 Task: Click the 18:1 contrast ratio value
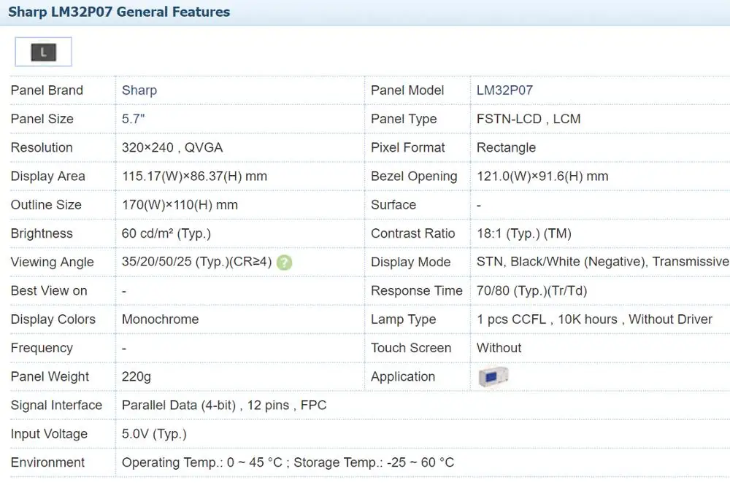tap(524, 233)
